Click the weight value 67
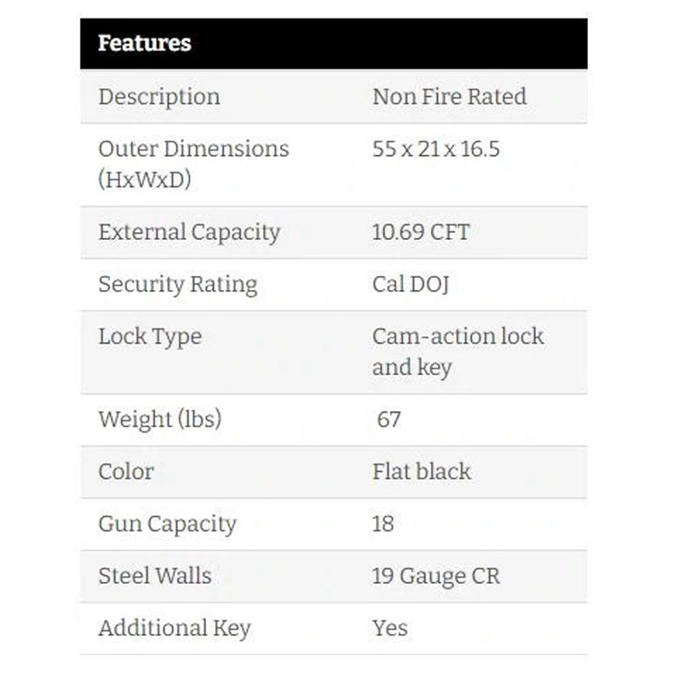676x676 pixels. tap(389, 420)
